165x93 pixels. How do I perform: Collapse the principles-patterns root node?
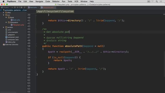[1, 10]
